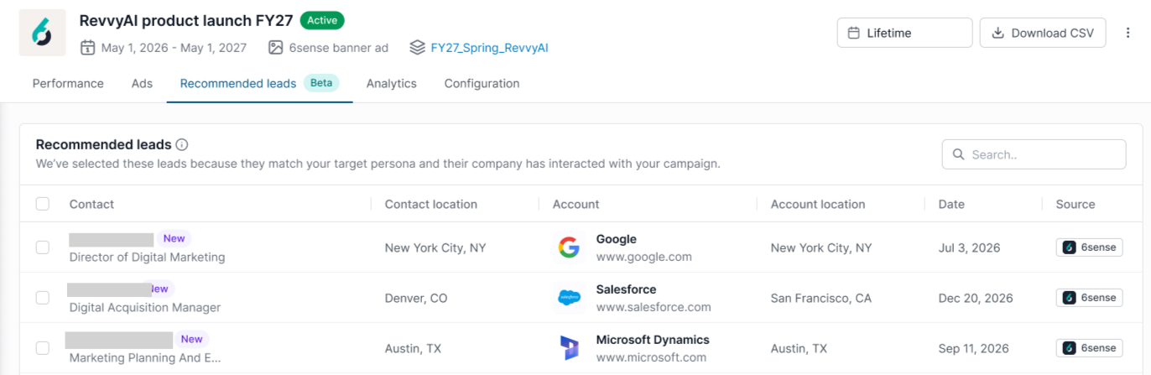
Task: Click the Microsoft Dynamics account logo
Action: click(569, 347)
